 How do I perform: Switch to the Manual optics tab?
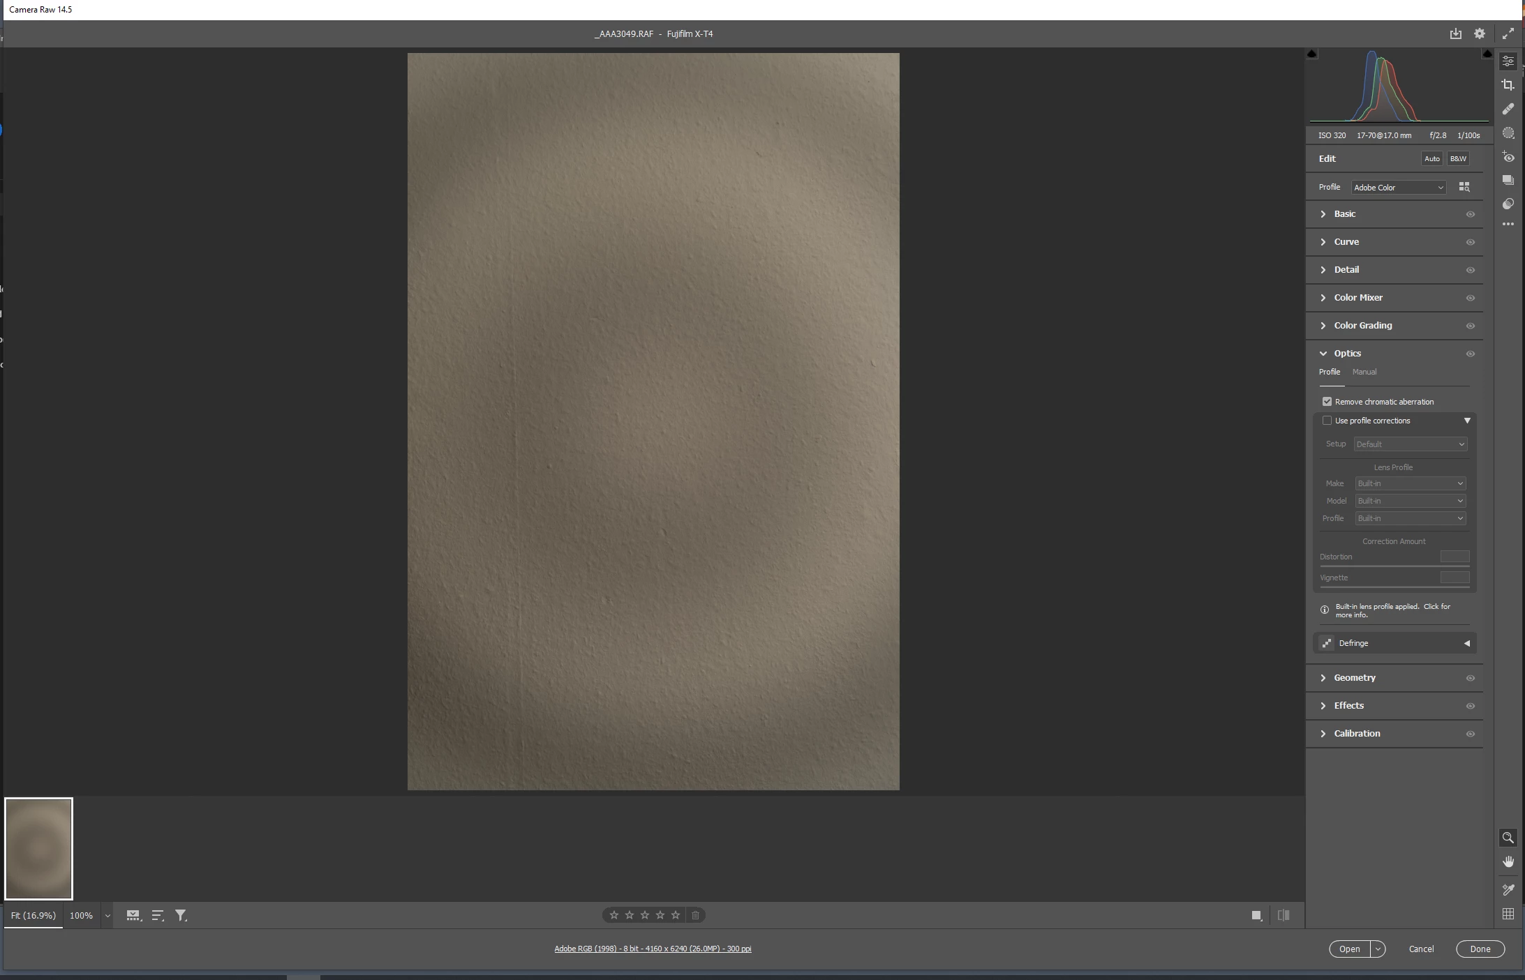click(x=1364, y=372)
